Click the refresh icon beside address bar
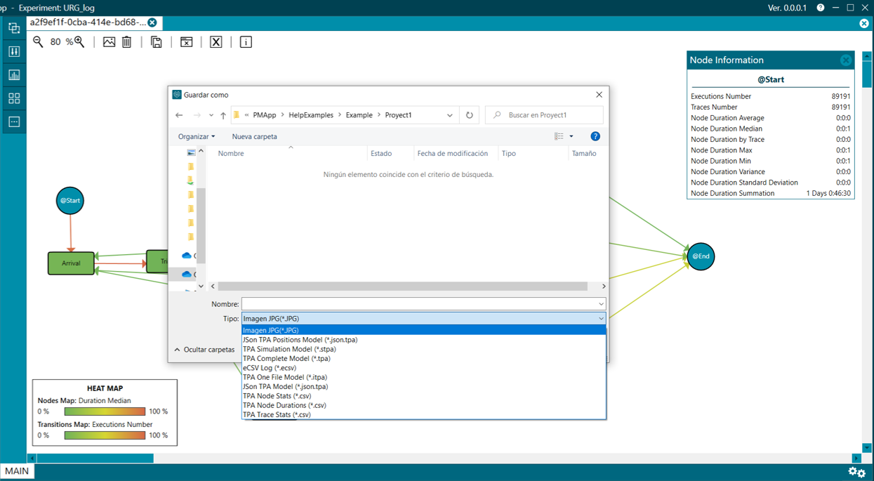The width and height of the screenshot is (874, 481). [x=470, y=115]
